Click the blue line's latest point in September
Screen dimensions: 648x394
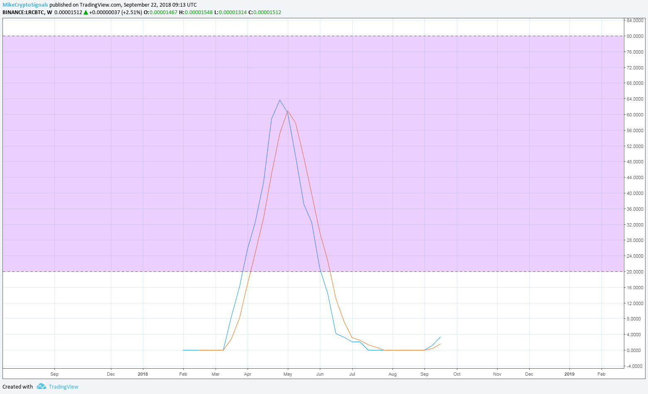[x=440, y=337]
